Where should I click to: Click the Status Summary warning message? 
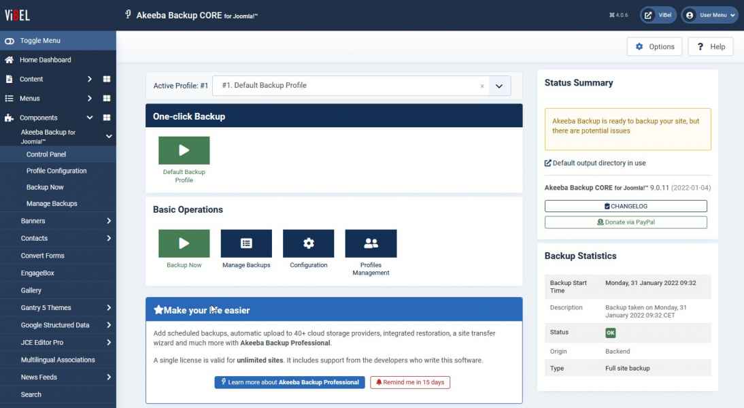coord(628,129)
